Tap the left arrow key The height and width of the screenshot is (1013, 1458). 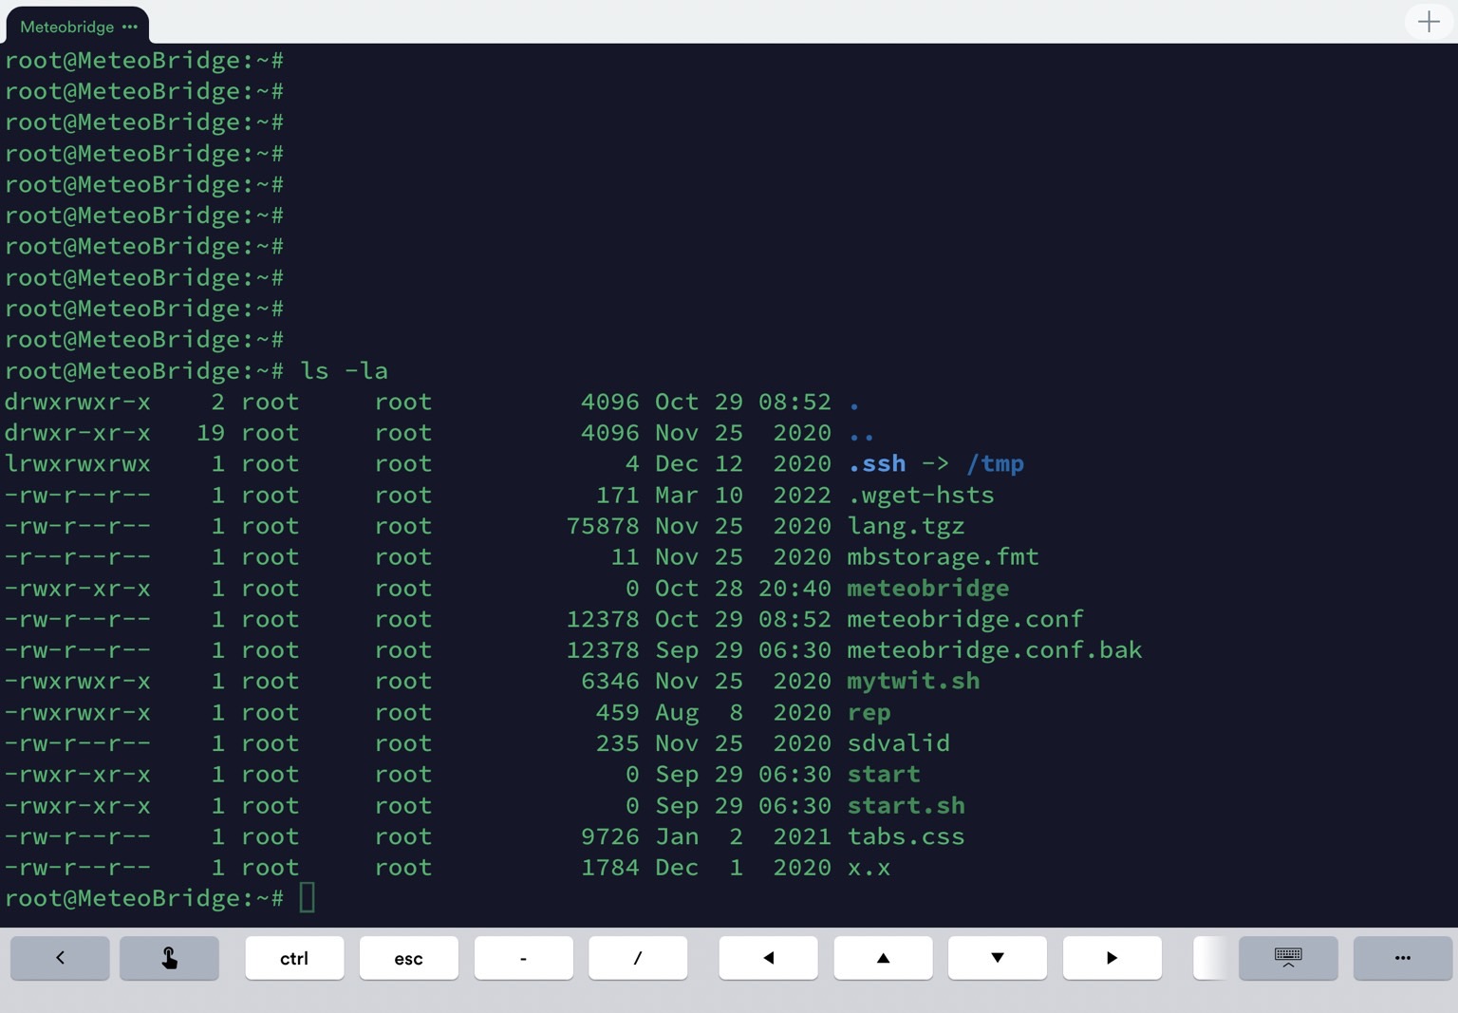pos(769,958)
